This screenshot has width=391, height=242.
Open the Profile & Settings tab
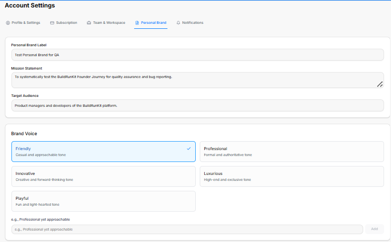coord(23,23)
